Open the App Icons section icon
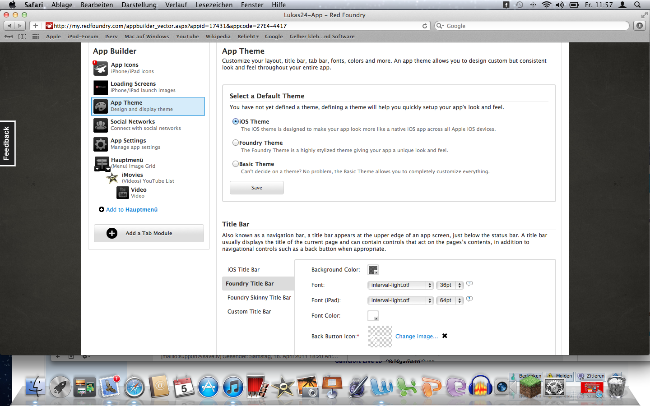 point(100,69)
